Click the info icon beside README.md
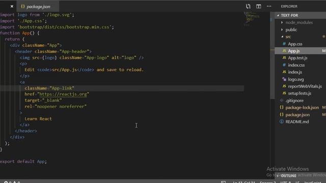 [282, 121]
